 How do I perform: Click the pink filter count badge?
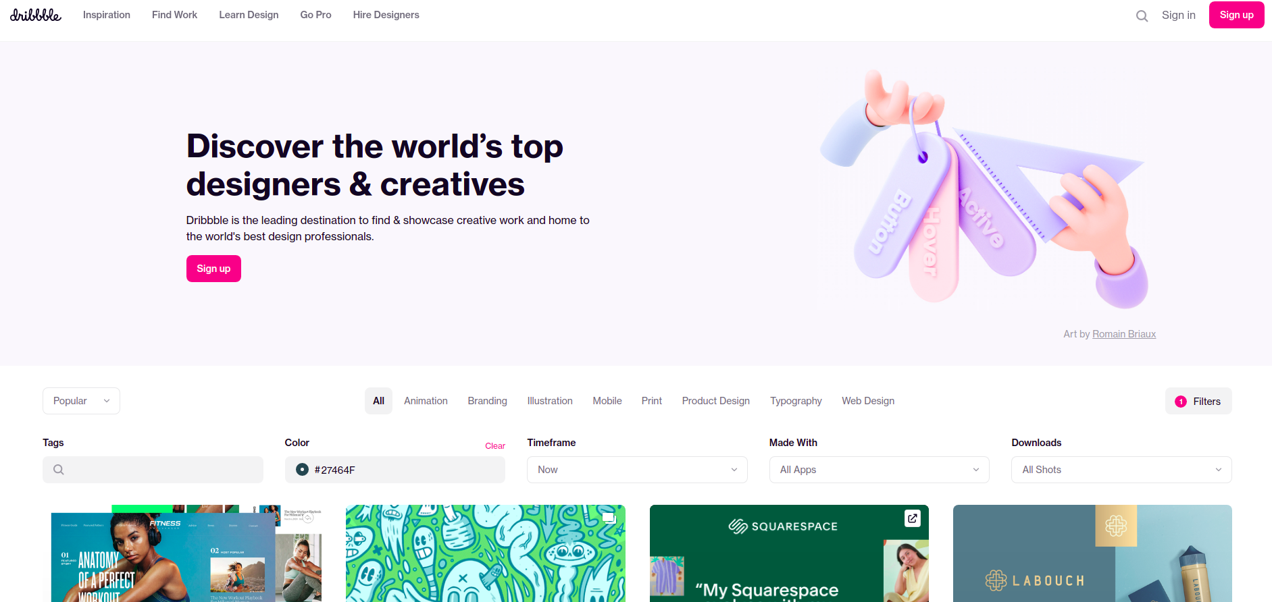[1181, 402]
